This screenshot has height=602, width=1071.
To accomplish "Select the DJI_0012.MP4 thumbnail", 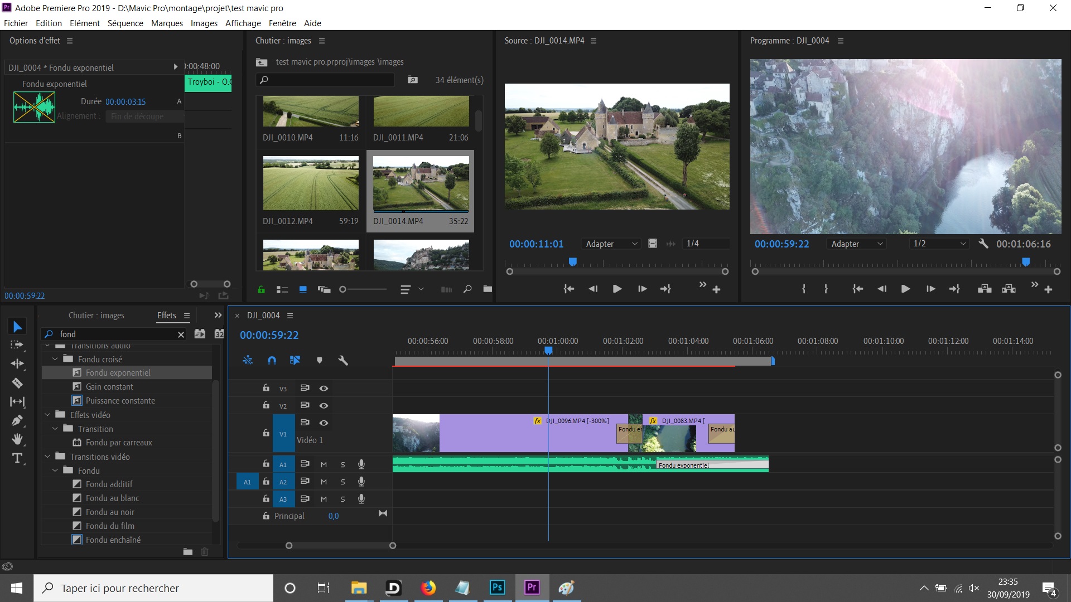I will tap(311, 183).
